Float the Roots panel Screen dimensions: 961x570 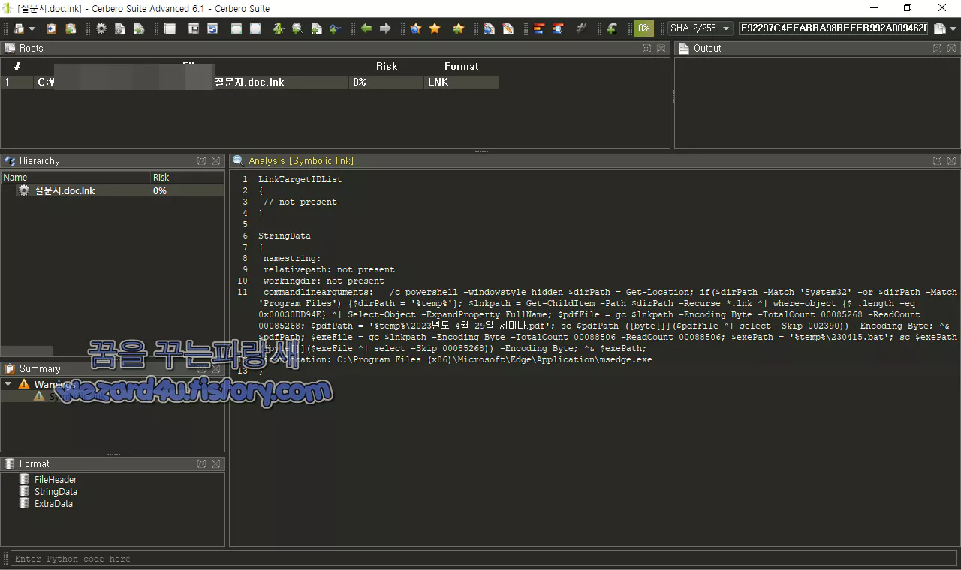pos(646,48)
